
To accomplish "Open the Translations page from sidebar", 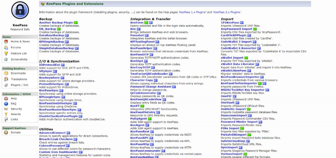I will tap(19, 79).
